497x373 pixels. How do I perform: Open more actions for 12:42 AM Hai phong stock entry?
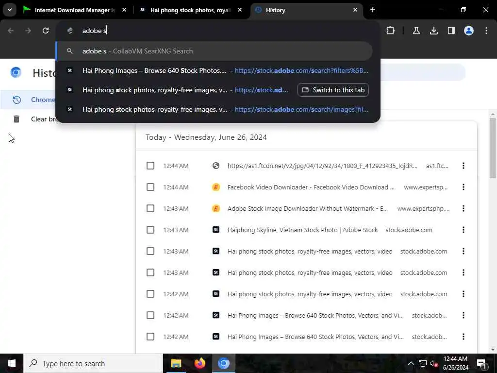click(x=464, y=294)
